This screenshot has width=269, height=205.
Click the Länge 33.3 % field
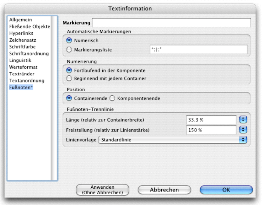pyautogui.click(x=211, y=120)
